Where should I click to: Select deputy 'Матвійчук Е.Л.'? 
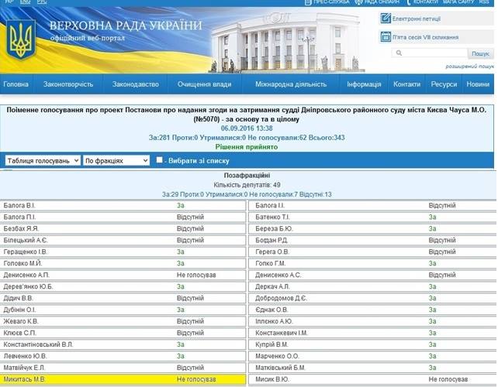(24, 368)
